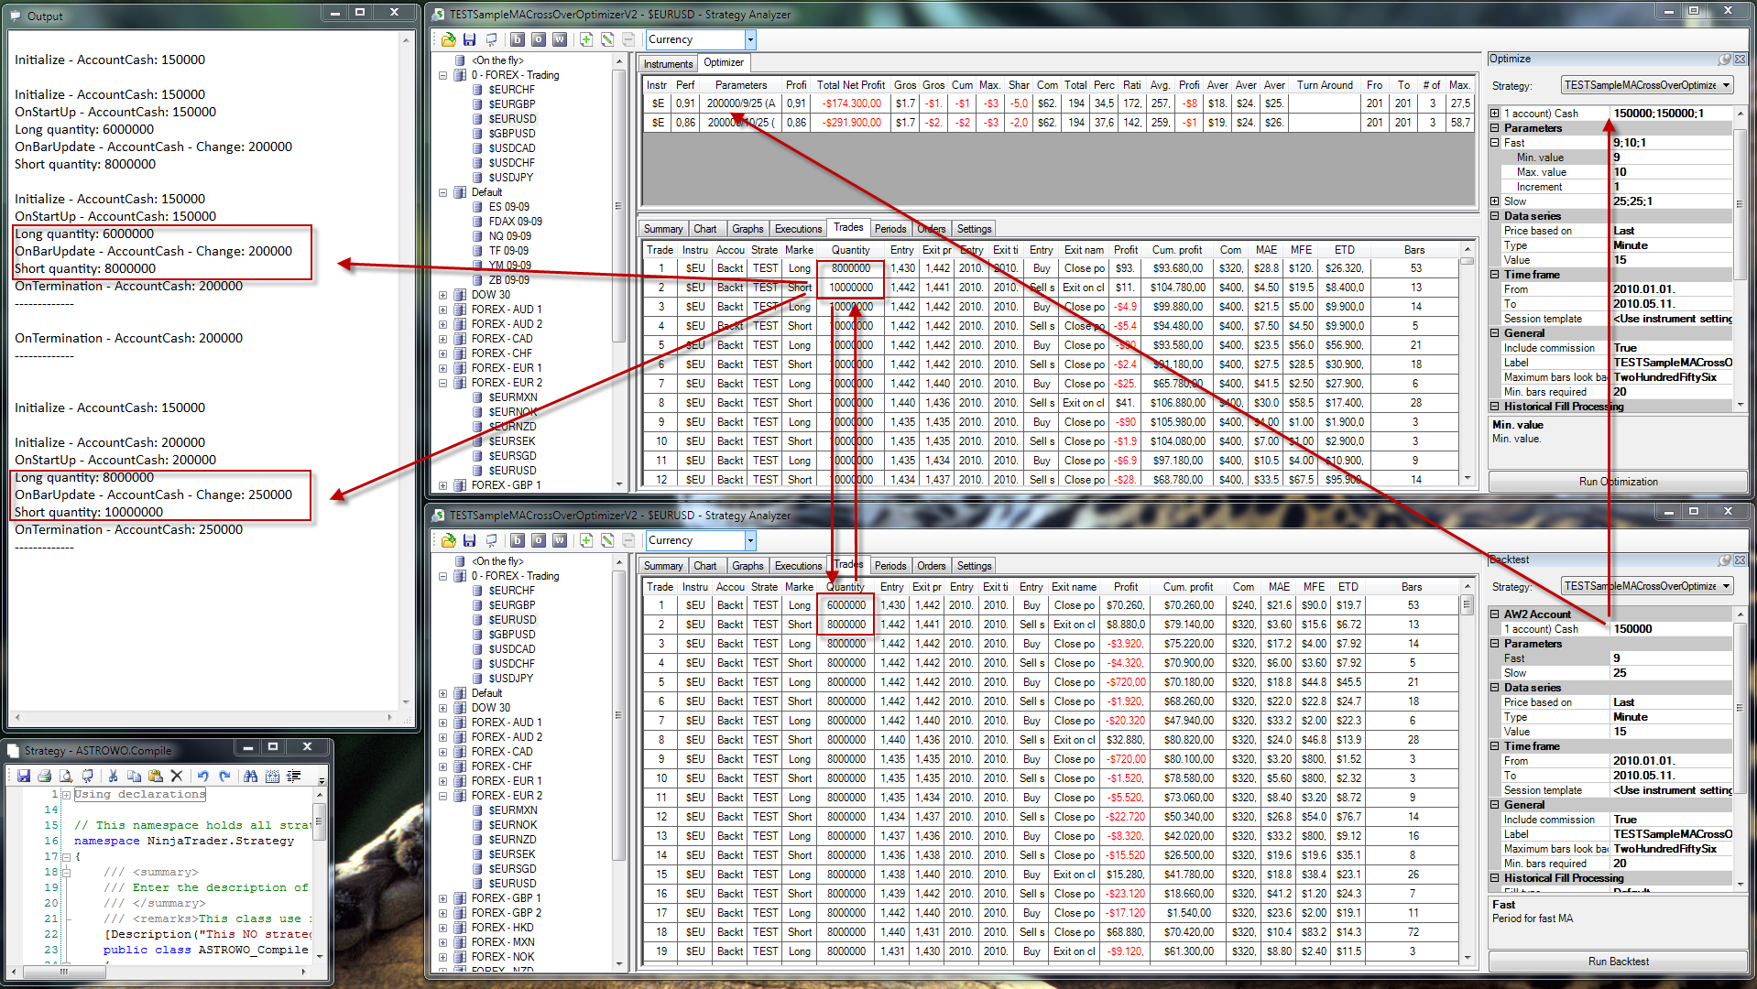
Task: Select $GBPUSD in lower instrument tree
Action: coord(512,635)
